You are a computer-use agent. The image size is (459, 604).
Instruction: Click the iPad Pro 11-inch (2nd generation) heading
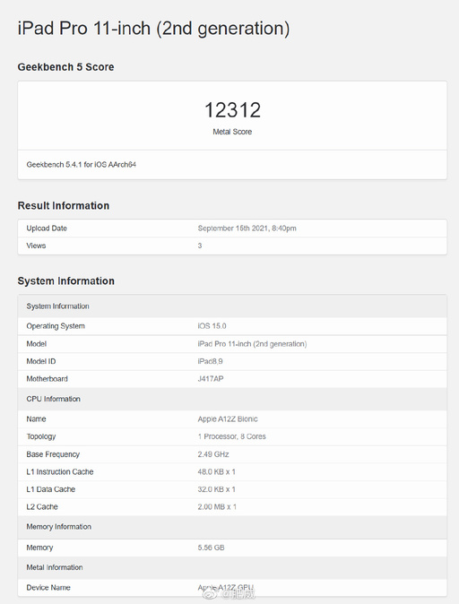pos(153,29)
